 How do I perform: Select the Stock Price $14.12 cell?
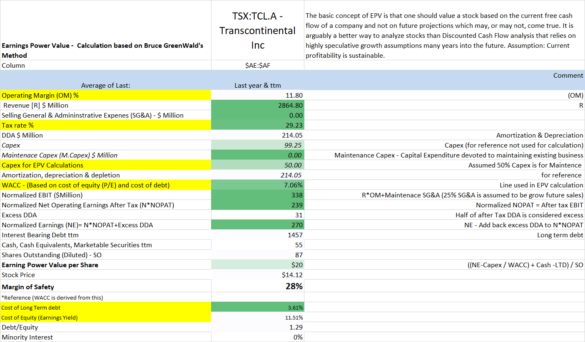257,275
